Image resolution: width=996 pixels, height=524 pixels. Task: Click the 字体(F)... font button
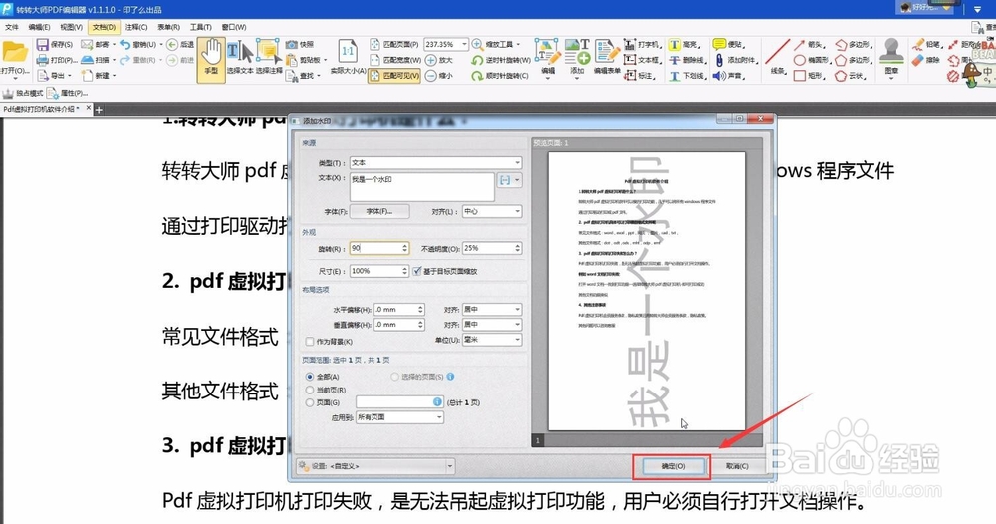click(379, 211)
